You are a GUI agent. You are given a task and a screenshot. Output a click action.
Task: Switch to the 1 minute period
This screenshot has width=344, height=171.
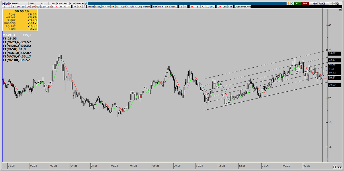[x=9, y=7]
